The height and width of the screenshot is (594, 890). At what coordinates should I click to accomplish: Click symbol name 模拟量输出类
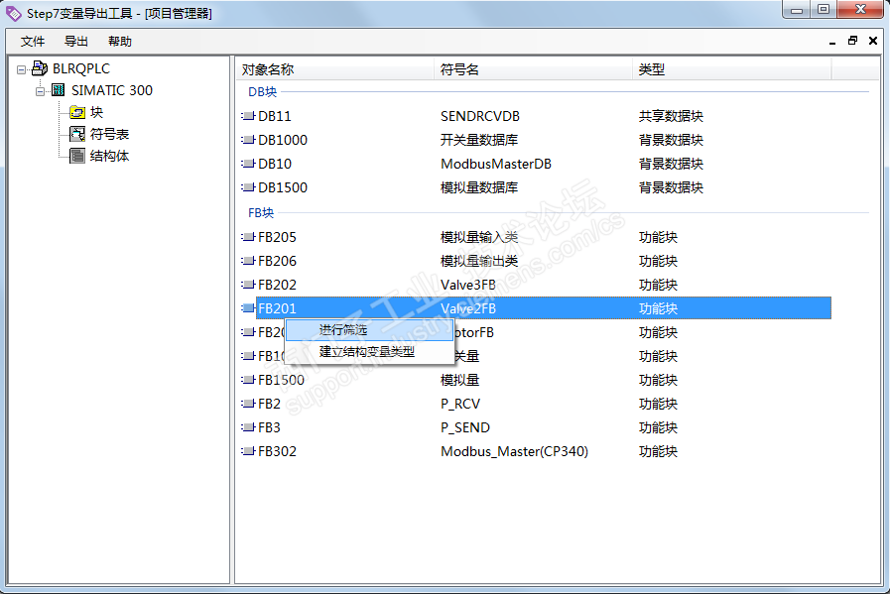479,261
